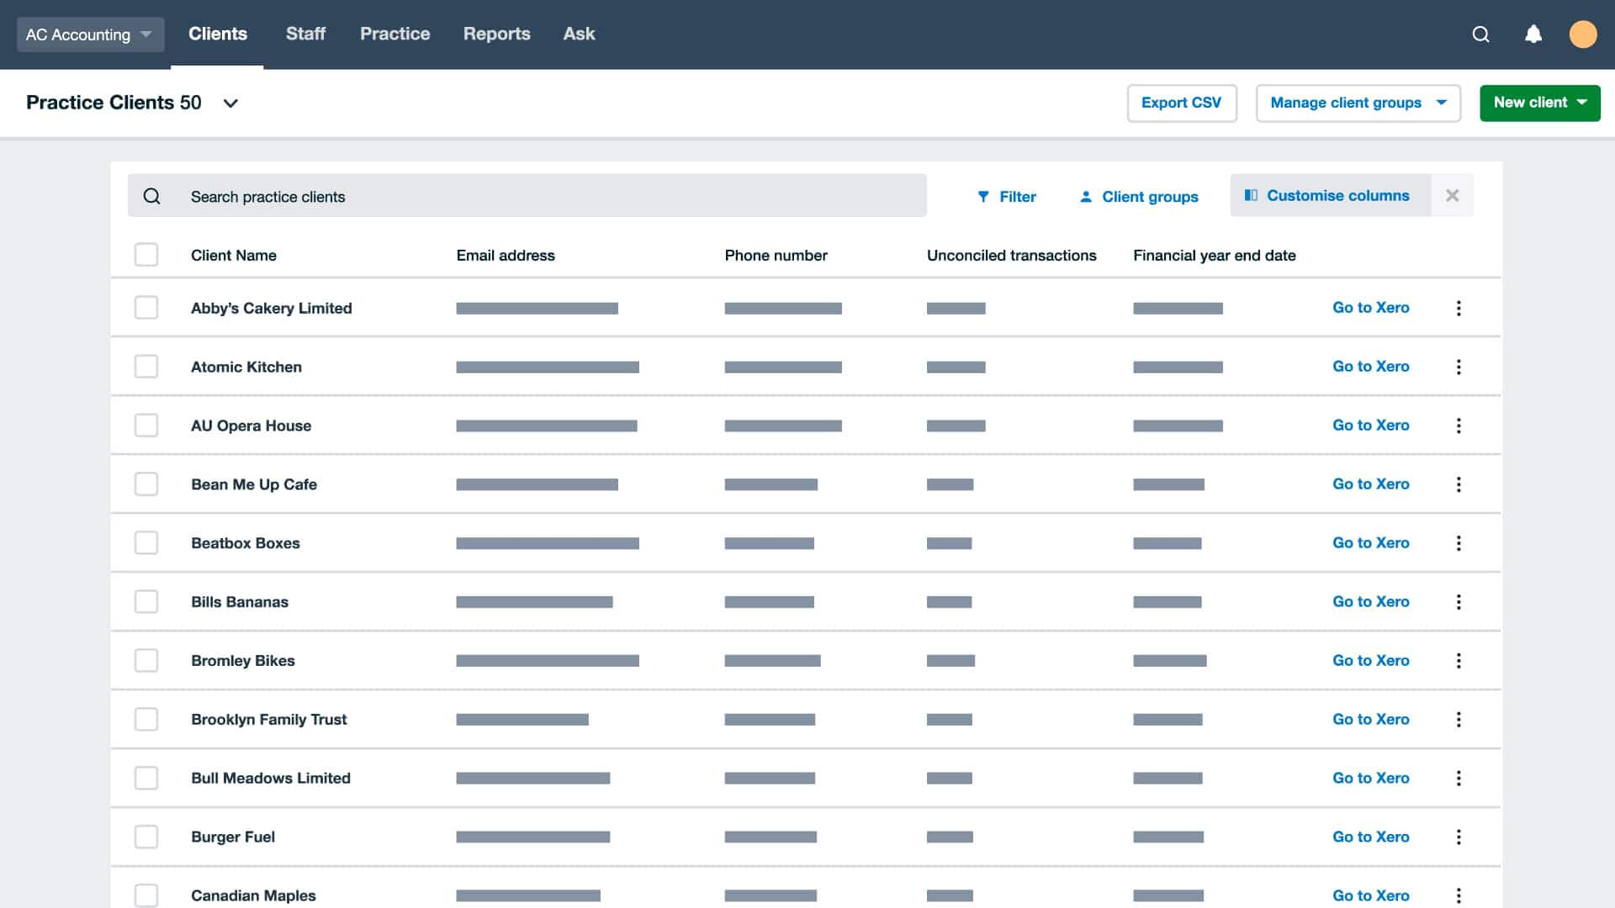The width and height of the screenshot is (1615, 908).
Task: Dismiss search bar with X icon
Action: point(1452,195)
